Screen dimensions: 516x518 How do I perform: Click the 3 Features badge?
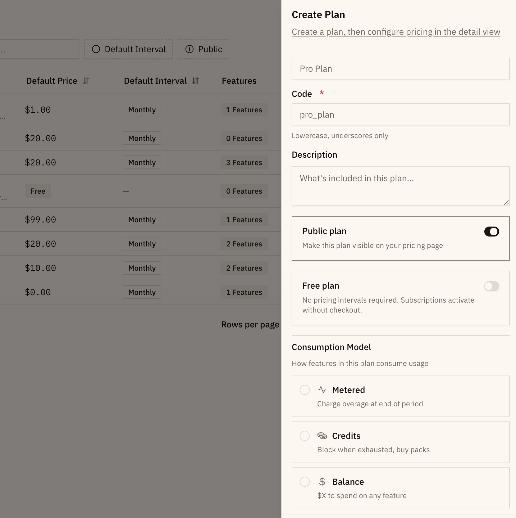[244, 163]
